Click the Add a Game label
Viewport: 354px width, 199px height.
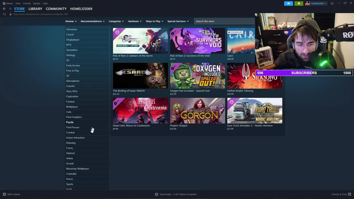point(14,194)
